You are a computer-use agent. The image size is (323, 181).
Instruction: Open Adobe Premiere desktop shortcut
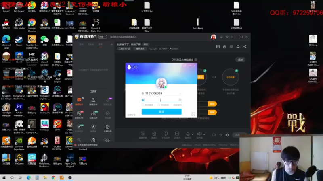(x=19, y=110)
